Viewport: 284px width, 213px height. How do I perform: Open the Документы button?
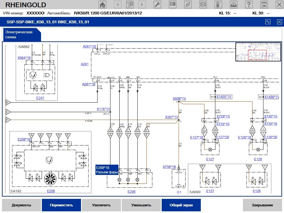21,205
